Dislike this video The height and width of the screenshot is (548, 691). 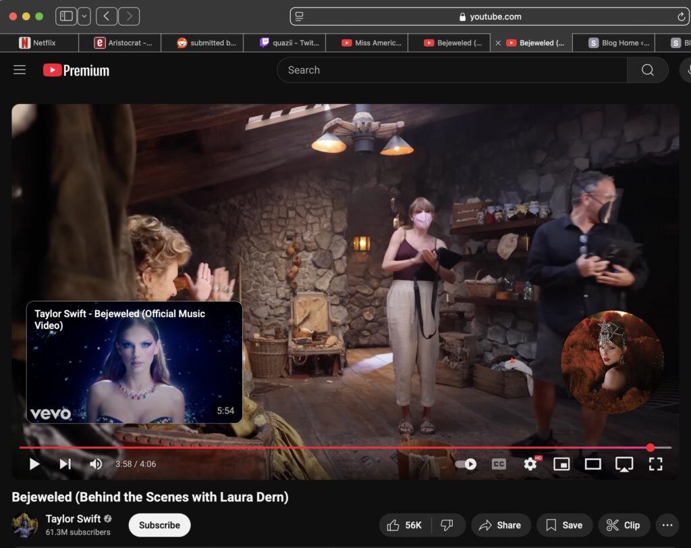click(x=447, y=525)
